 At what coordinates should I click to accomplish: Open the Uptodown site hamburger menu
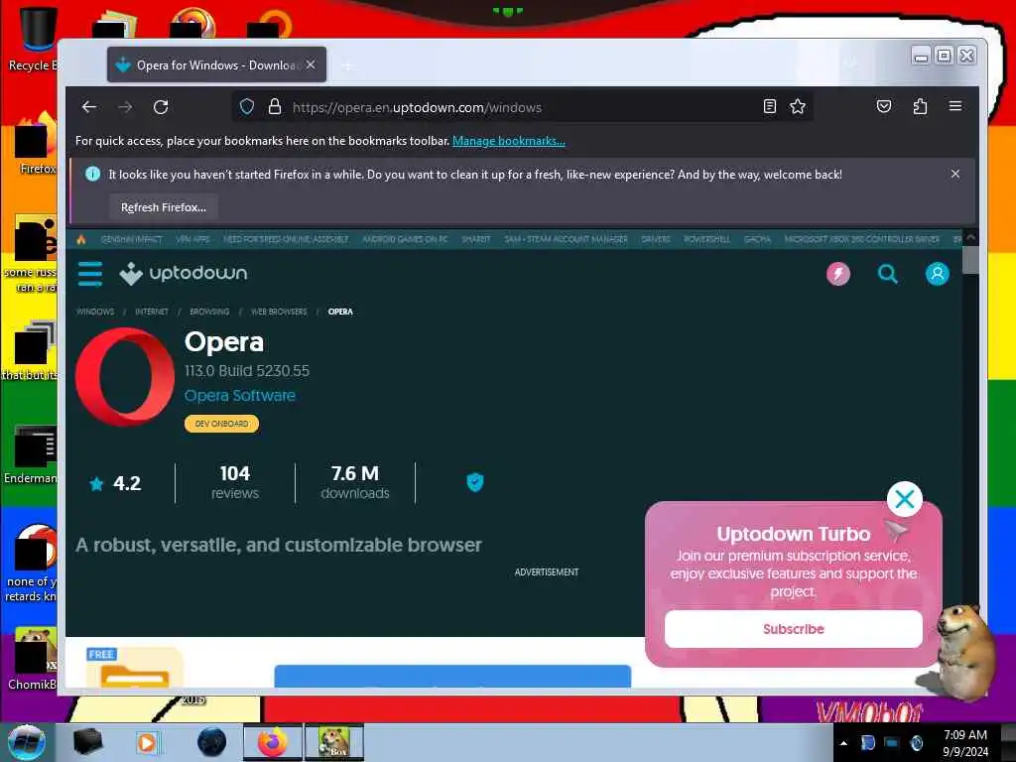point(90,274)
